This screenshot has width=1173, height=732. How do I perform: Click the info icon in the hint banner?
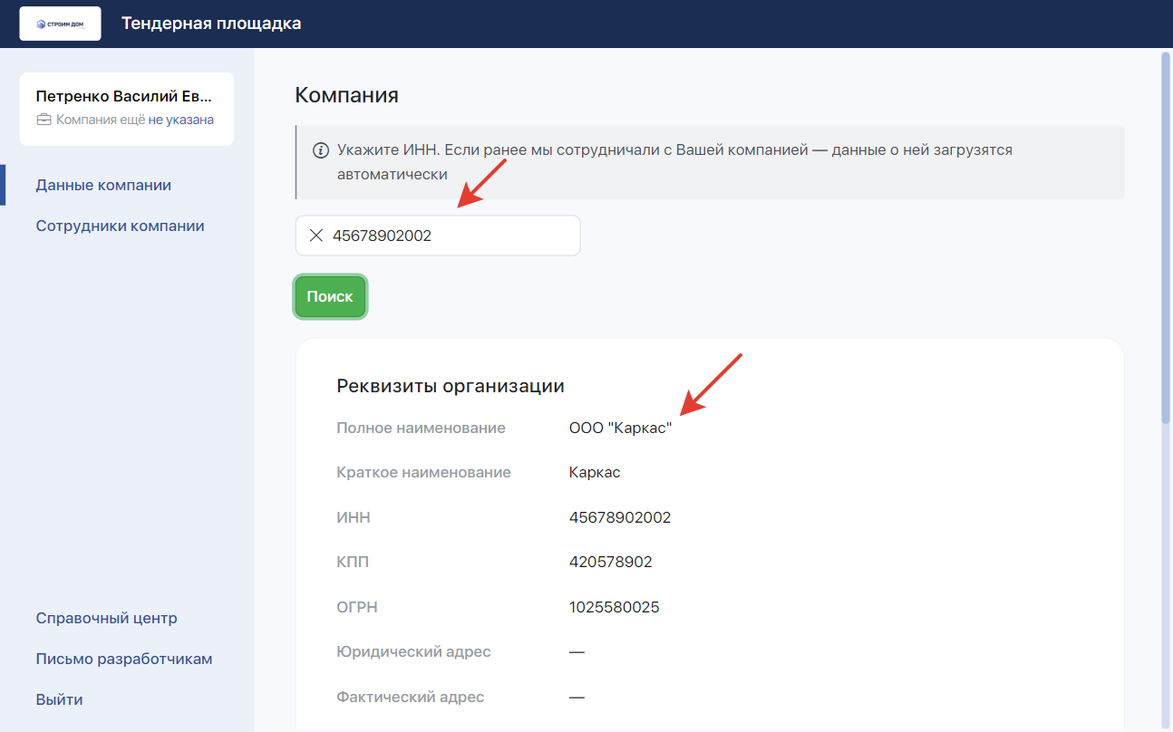tap(320, 150)
